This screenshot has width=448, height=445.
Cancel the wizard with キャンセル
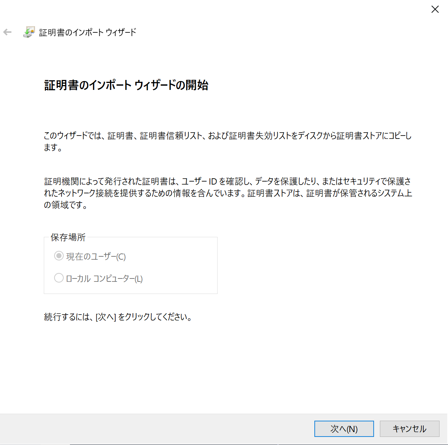(x=409, y=428)
